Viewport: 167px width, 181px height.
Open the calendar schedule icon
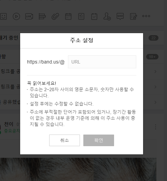click(x=68, y=16)
